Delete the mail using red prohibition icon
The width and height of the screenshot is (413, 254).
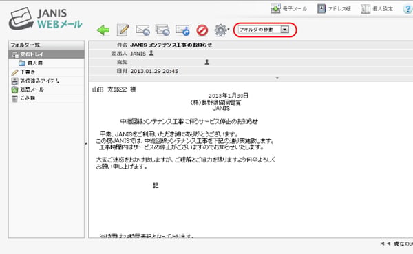coord(202,30)
